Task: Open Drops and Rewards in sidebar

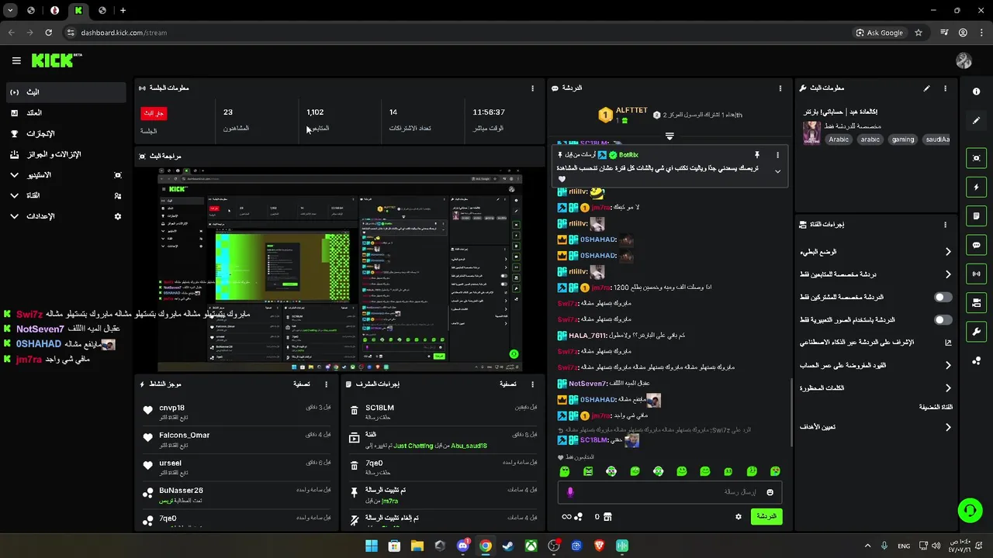Action: click(65, 154)
